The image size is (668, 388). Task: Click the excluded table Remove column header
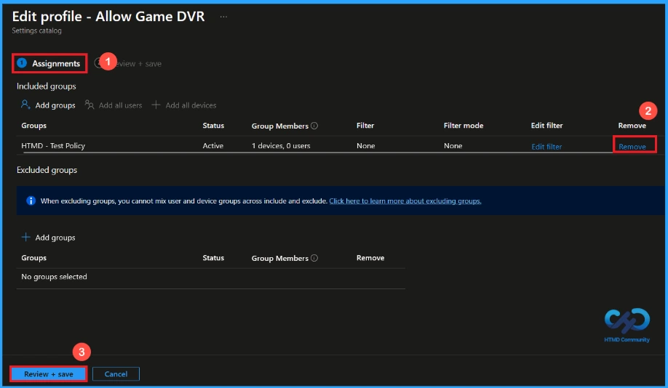(370, 258)
